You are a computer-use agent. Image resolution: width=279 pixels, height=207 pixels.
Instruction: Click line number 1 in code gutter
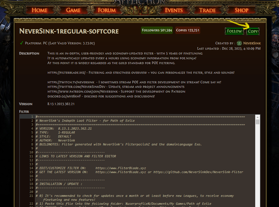coord(32,117)
